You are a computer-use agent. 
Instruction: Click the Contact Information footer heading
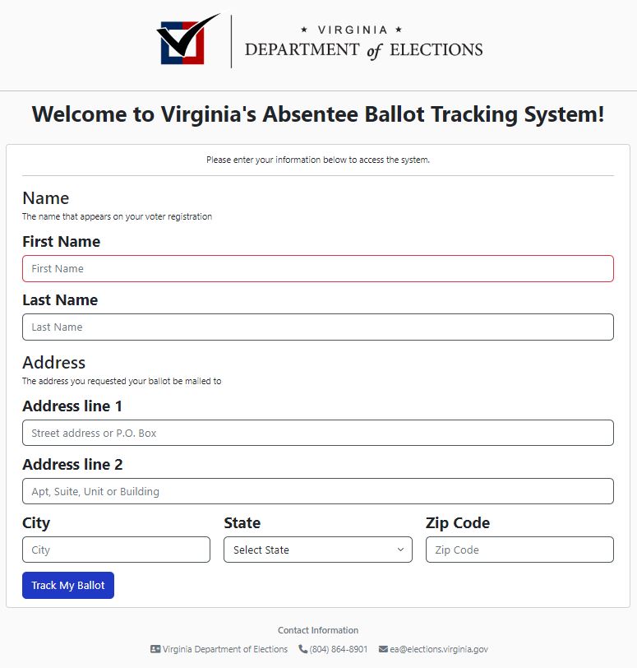click(x=318, y=630)
